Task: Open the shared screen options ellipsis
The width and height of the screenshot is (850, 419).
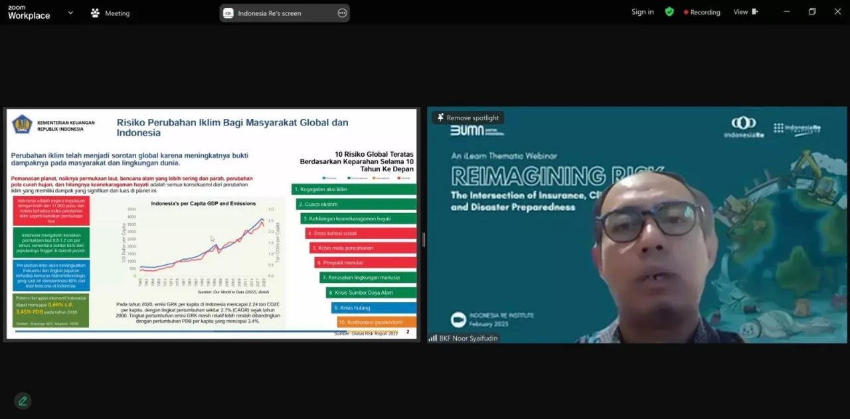Action: [x=342, y=13]
